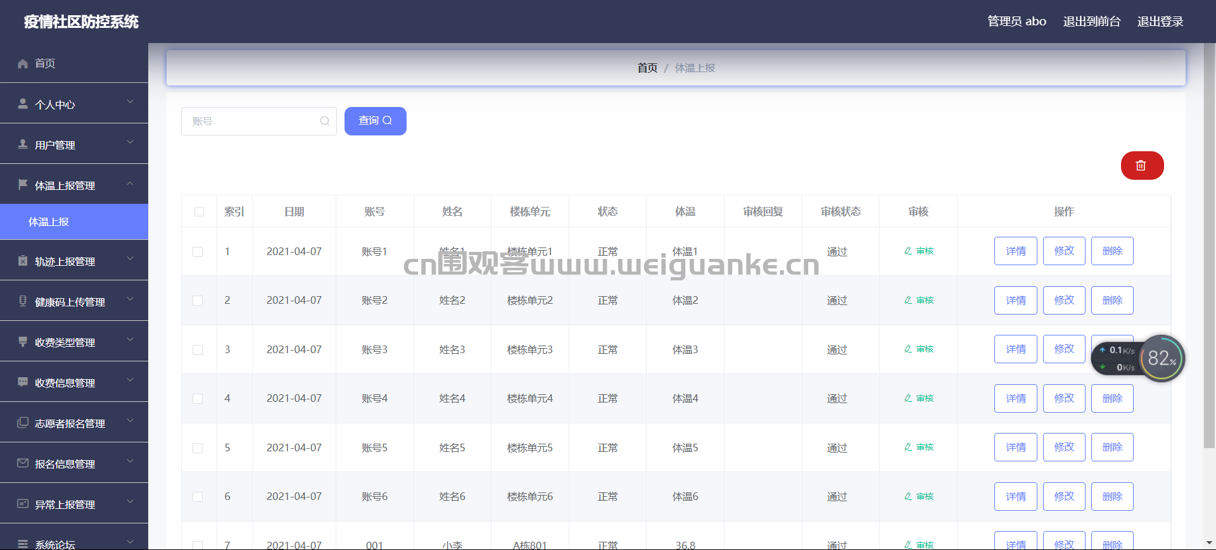
Task: Click the 账号 search input field
Action: (x=258, y=121)
